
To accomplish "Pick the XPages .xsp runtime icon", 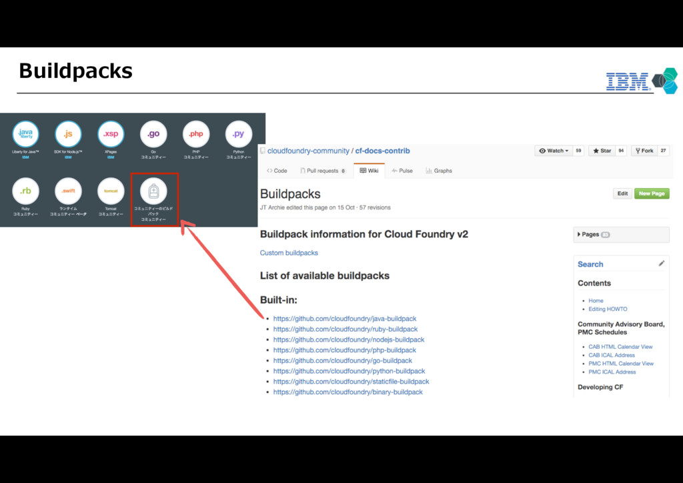I will 111,133.
